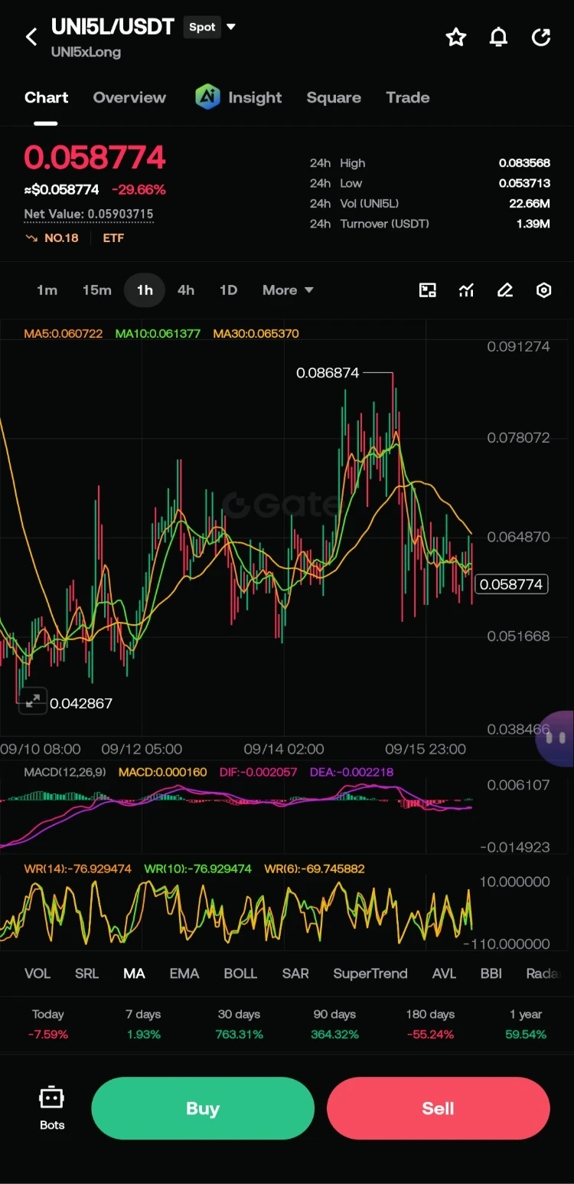
Task: Switch to the Insight tab
Action: tap(255, 97)
